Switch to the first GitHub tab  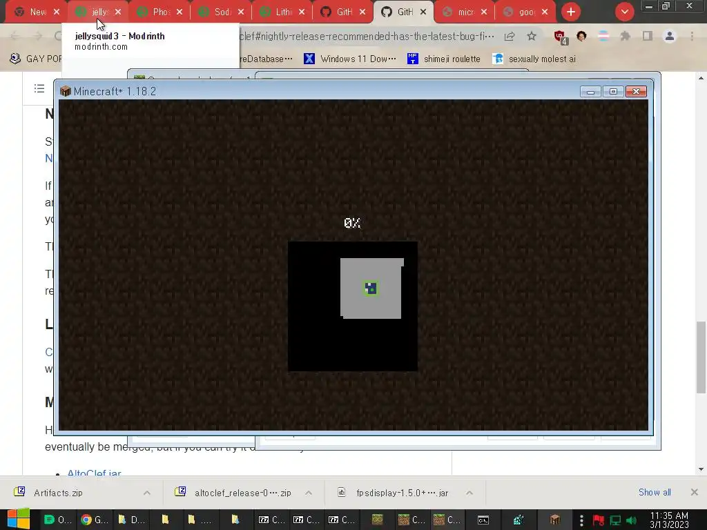point(343,12)
